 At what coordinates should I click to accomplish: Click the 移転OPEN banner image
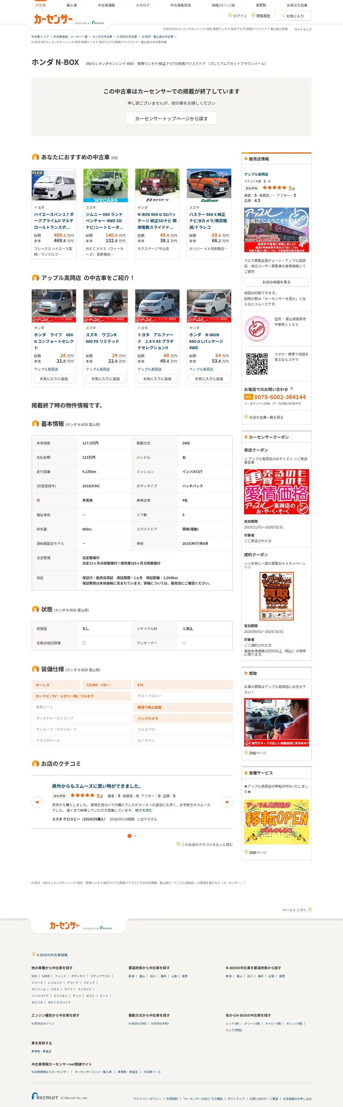pyautogui.click(x=276, y=822)
